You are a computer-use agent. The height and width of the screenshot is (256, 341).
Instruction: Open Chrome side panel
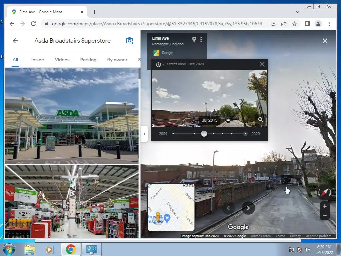click(307, 24)
